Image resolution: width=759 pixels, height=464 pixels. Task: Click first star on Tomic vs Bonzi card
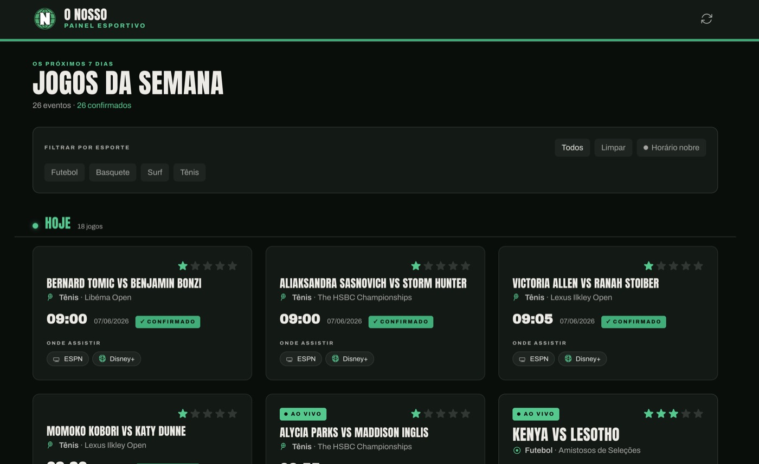[x=183, y=266]
